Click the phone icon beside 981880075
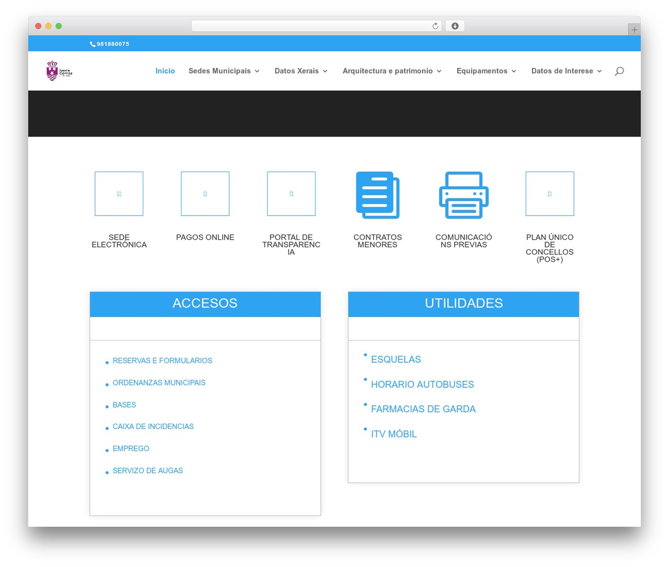669x567 pixels. click(93, 44)
